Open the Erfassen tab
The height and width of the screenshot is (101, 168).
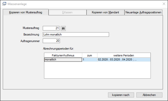(67, 12)
